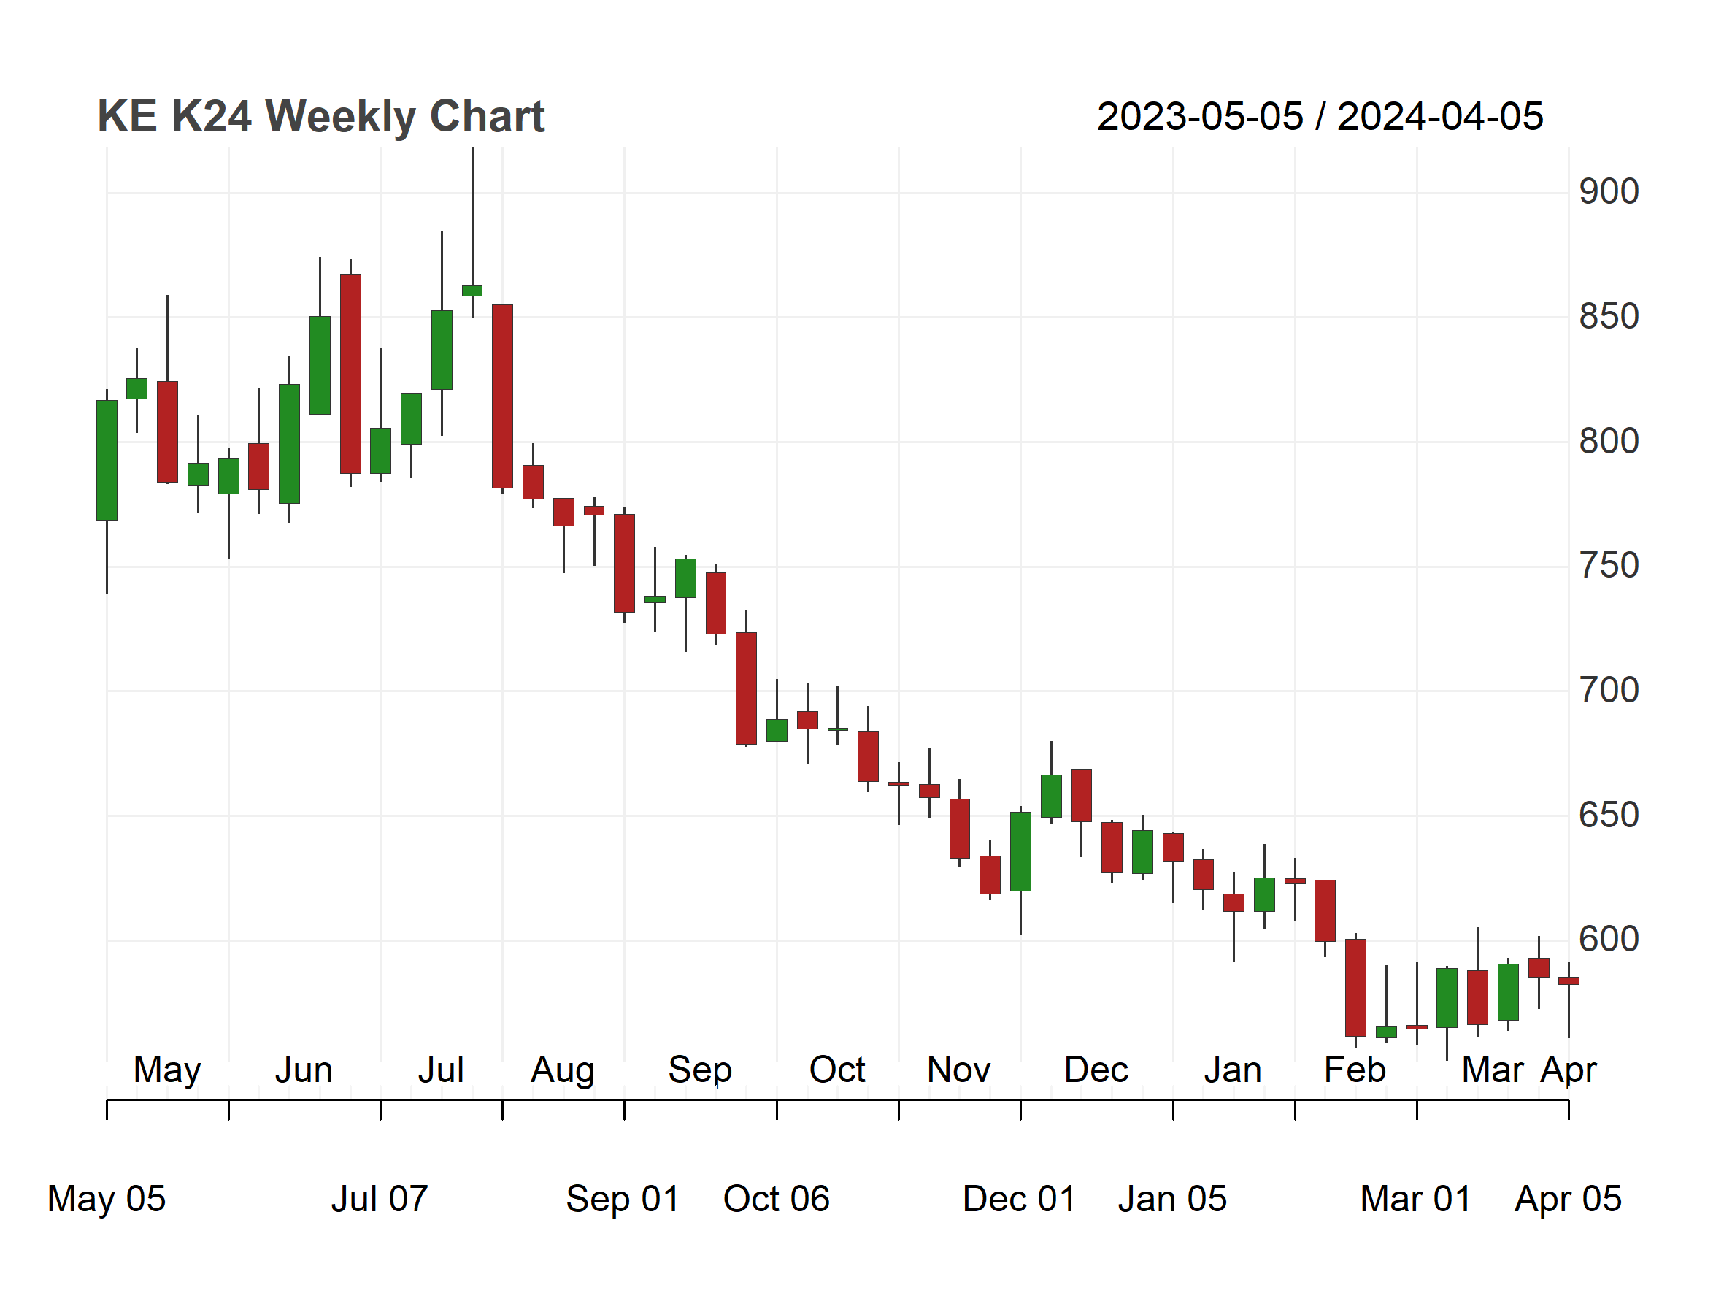The image size is (1724, 1293).
Task: Click the 600 price axis label
Action: tap(1609, 939)
